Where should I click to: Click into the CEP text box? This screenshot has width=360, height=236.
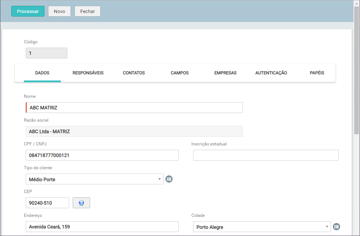click(x=47, y=203)
